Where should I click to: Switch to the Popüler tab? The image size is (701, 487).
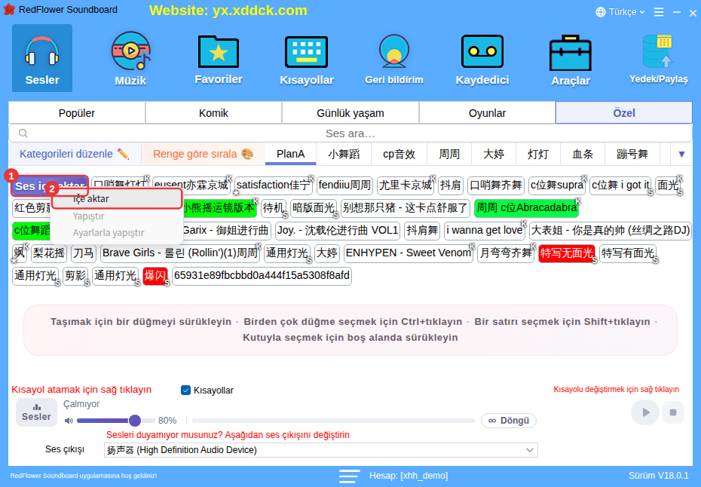point(77,113)
